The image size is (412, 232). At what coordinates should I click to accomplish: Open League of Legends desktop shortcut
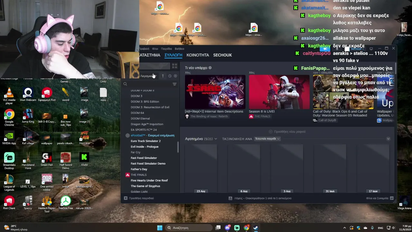(x=9, y=182)
